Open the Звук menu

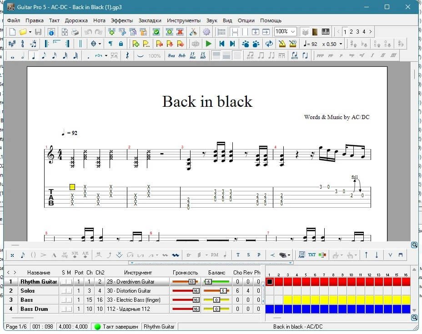(212, 20)
